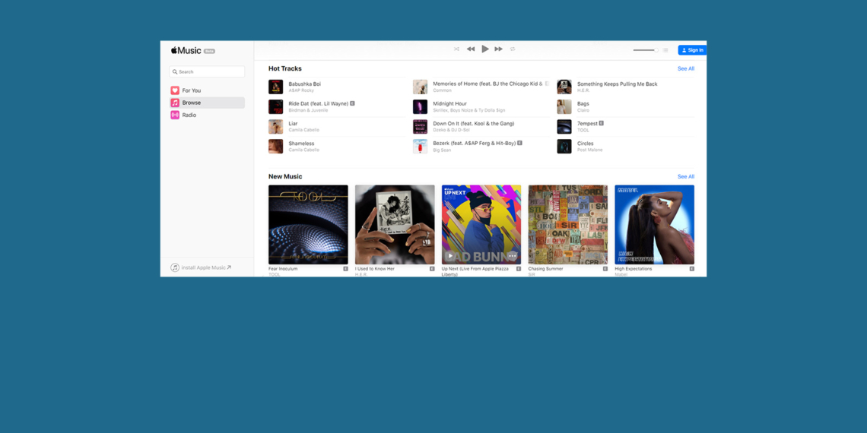Toggle repeat mode in the player

coord(513,49)
